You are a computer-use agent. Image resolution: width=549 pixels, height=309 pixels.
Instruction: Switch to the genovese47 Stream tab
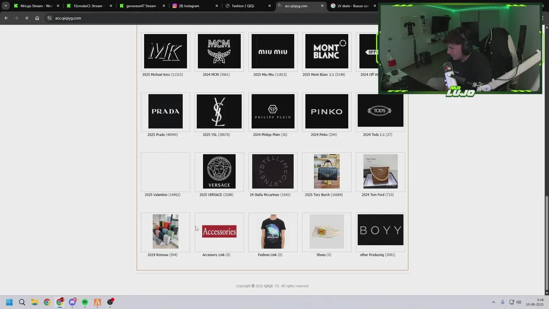point(141,6)
